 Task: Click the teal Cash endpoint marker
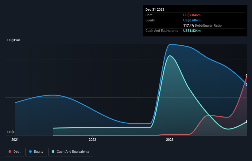coord(247,122)
